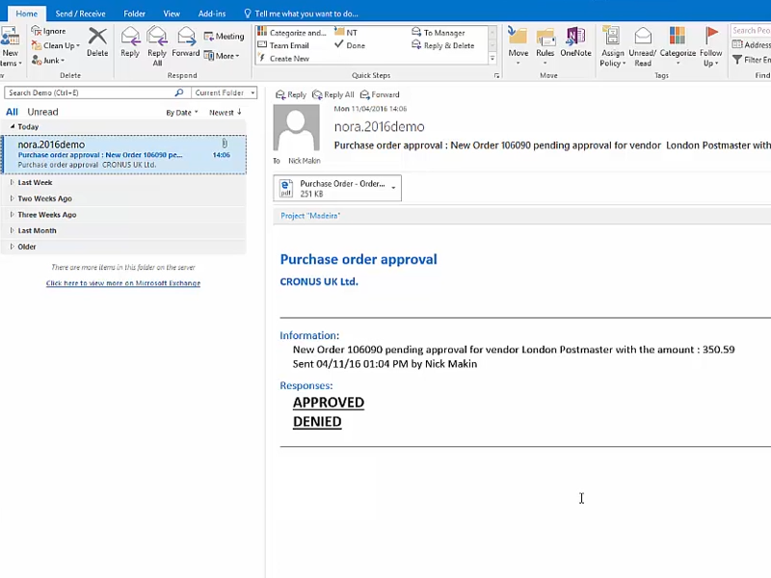
Task: Open the Purchase Order PDF attachment
Action: [x=332, y=188]
